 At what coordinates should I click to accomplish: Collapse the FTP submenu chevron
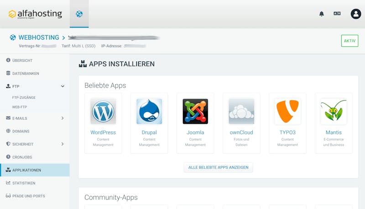click(x=63, y=86)
